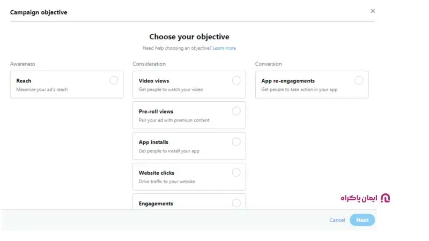Choose the Pre-roll views radio button

coord(236,111)
